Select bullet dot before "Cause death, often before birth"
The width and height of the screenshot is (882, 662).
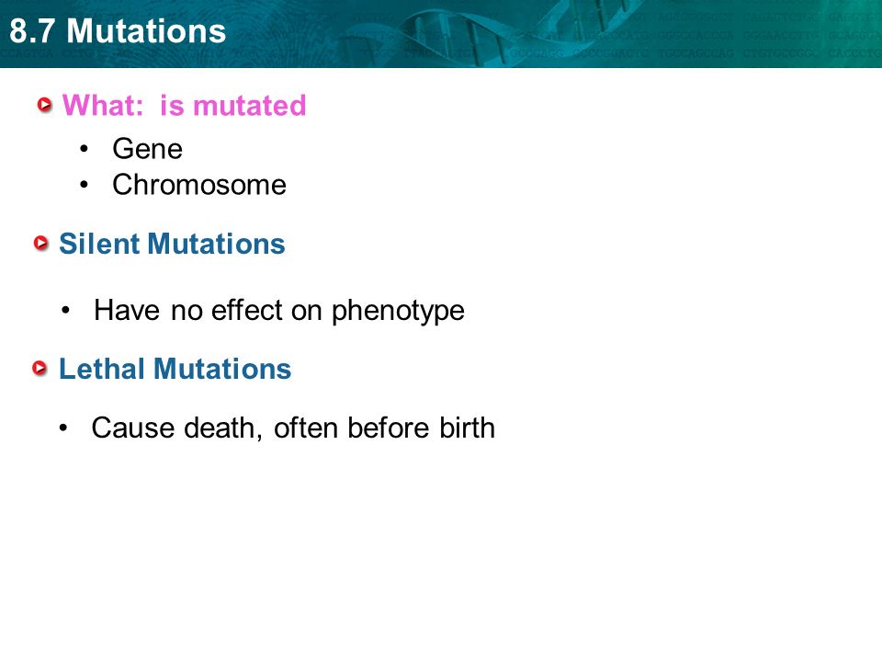(63, 428)
